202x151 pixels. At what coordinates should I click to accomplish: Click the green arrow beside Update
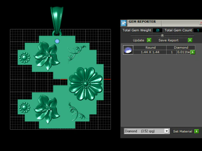click(x=149, y=40)
